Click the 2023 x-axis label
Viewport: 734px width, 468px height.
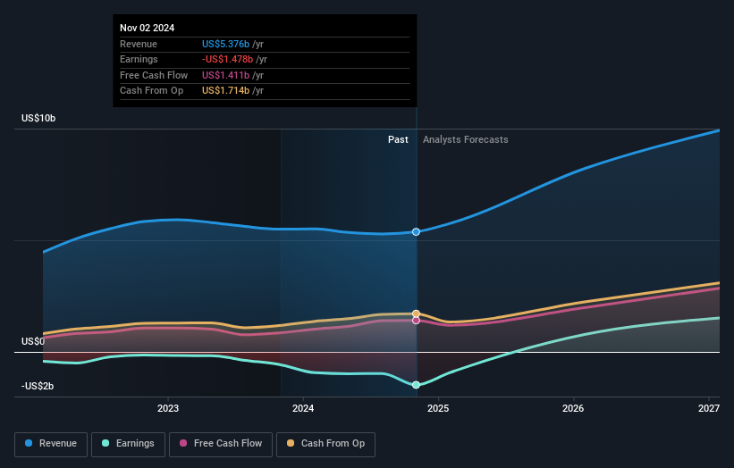(168, 409)
